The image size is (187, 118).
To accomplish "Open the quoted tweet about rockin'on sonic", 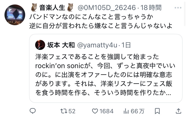I will click(106, 68).
